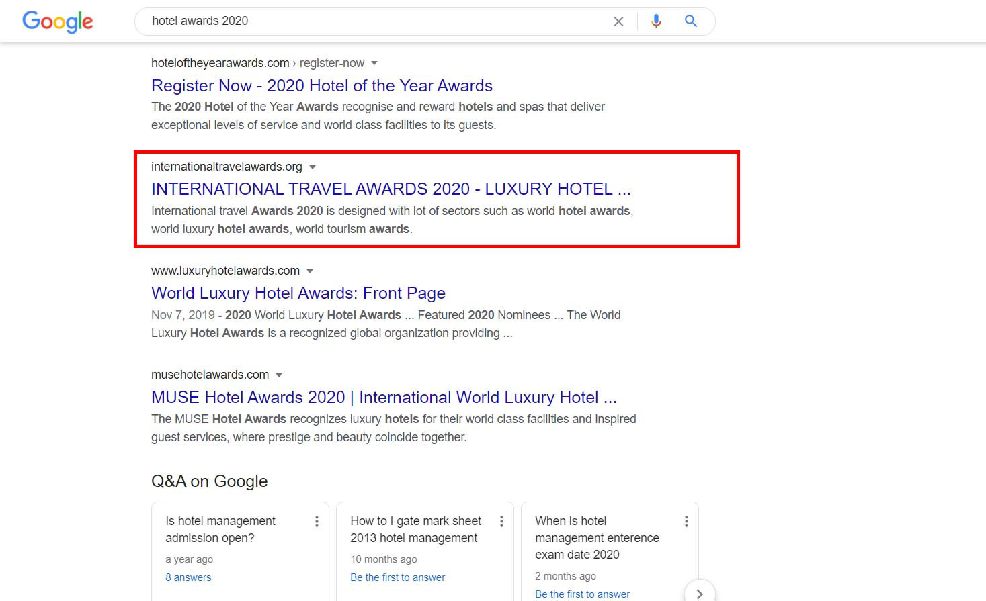Expand dropdown next to hoteloftheyearawards.com register-now
The image size is (986, 601).
[374, 63]
